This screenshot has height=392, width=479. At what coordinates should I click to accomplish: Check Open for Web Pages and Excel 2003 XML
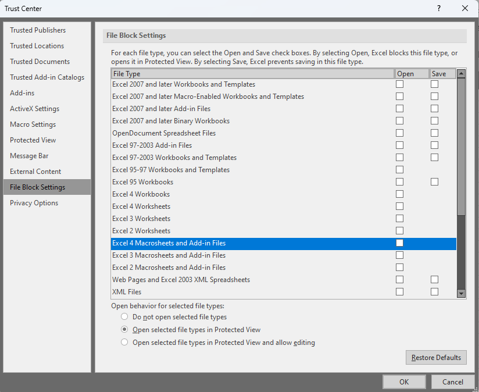click(399, 280)
